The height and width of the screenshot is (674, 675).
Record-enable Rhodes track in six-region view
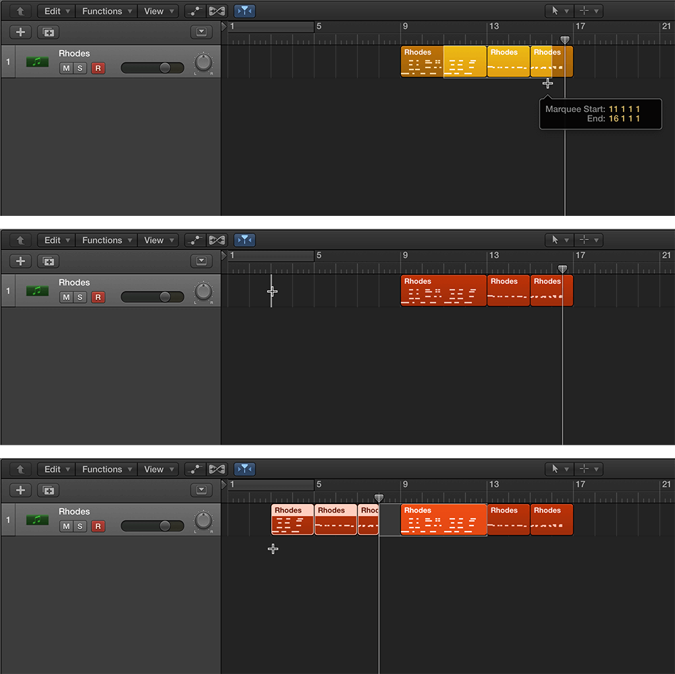(98, 526)
